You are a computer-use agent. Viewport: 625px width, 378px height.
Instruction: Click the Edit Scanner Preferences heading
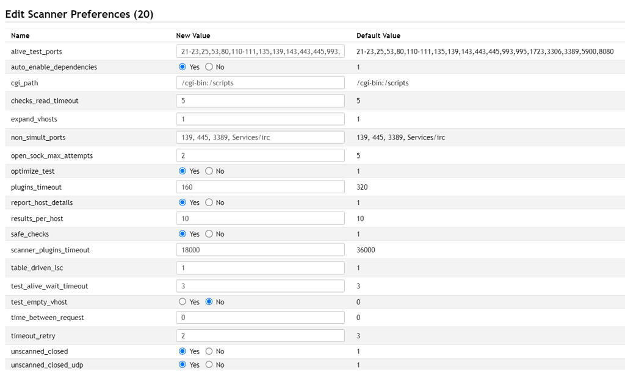81,13
